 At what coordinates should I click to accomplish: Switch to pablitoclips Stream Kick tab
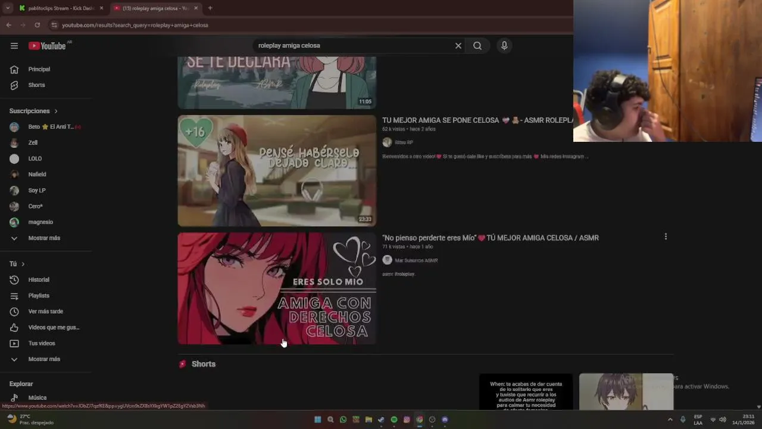click(x=61, y=8)
